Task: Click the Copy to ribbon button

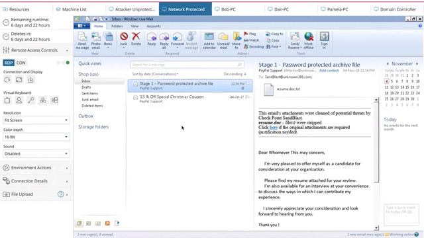Action: pyautogui.click(x=274, y=34)
